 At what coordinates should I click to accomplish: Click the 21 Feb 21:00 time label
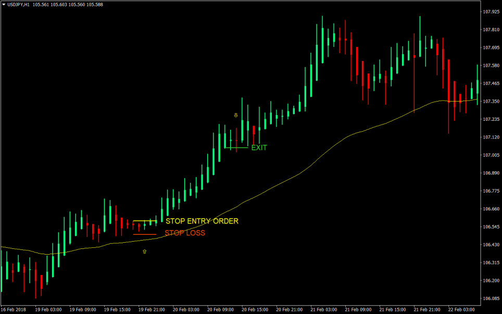(x=427, y=310)
